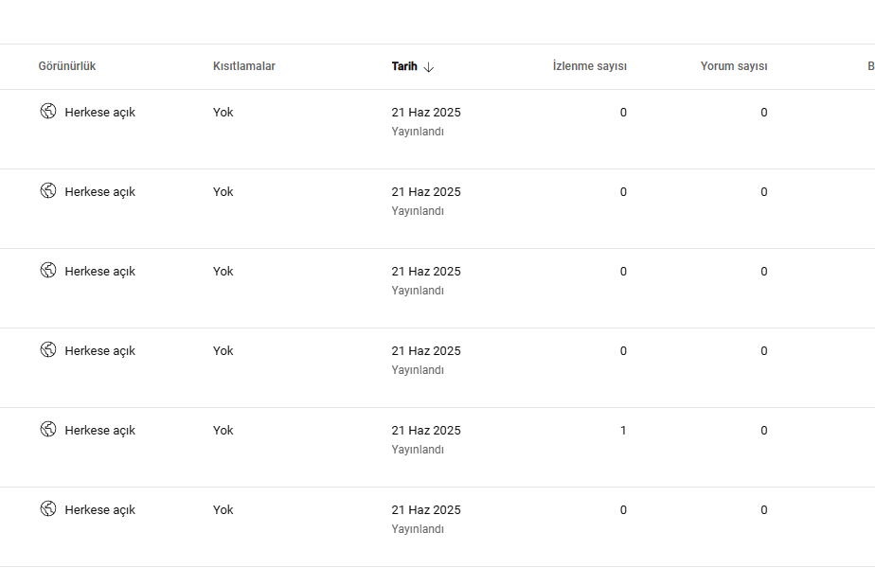Click the sort arrow next to Tarih
The height and width of the screenshot is (568, 875).
click(429, 67)
